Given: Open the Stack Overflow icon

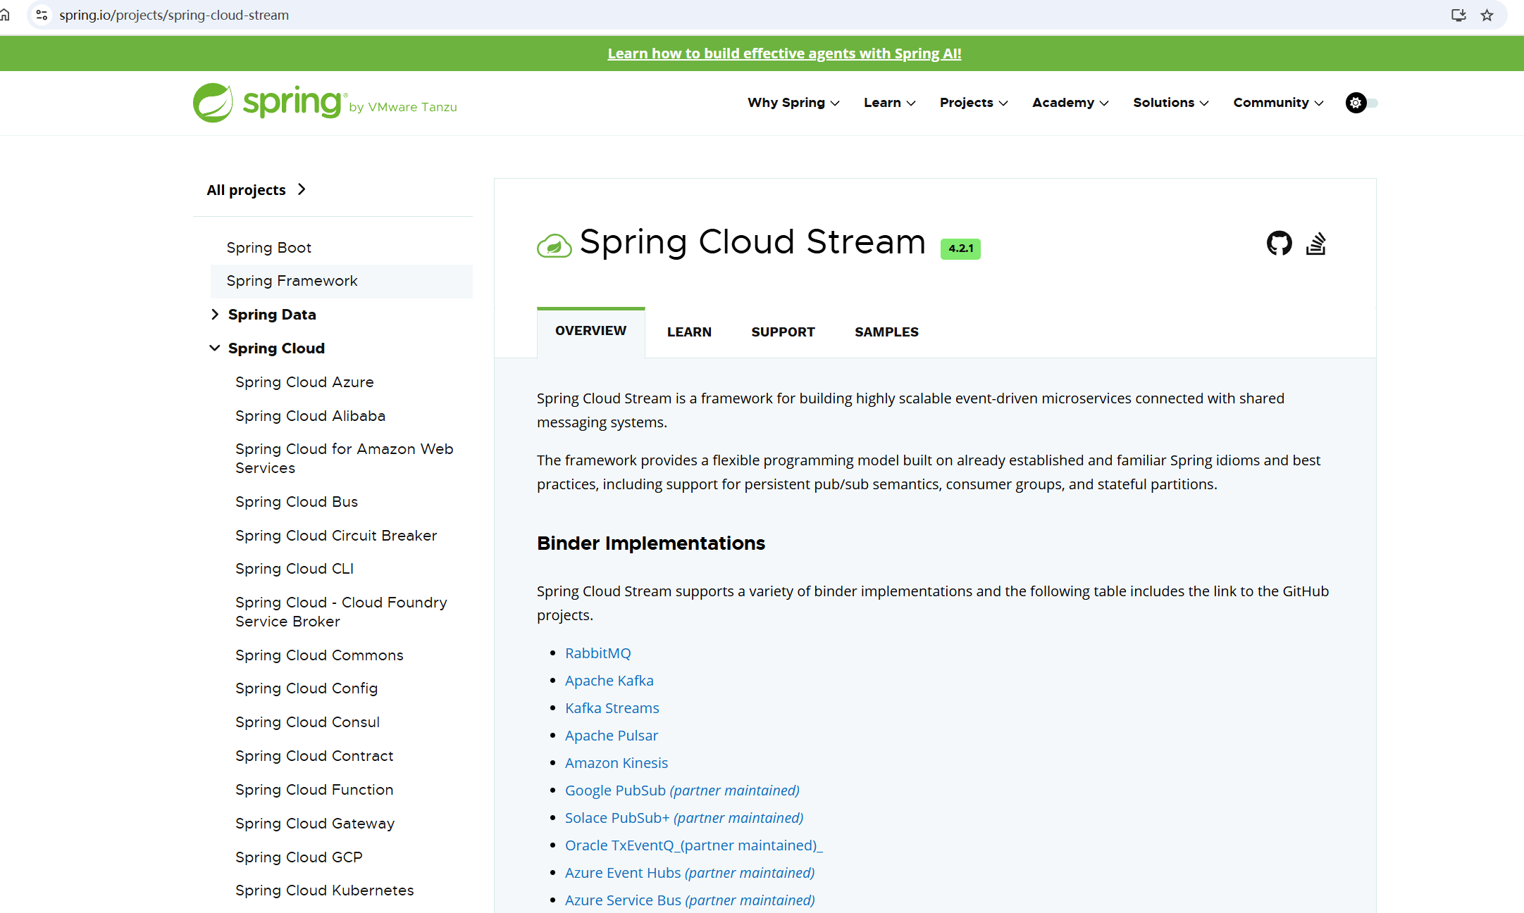Looking at the screenshot, I should (1315, 244).
